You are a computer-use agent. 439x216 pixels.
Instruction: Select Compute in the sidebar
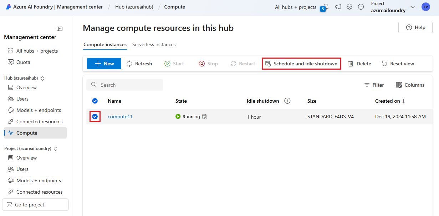(35, 133)
